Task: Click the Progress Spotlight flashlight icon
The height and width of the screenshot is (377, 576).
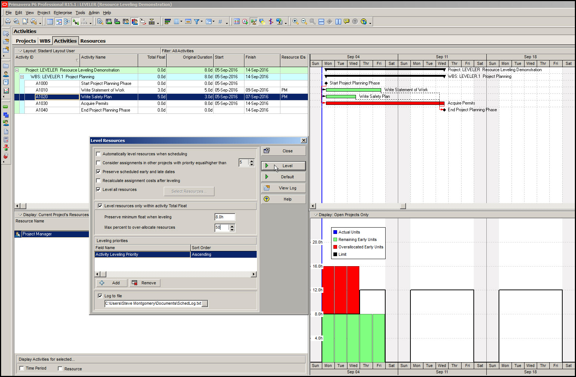Action: coord(262,22)
